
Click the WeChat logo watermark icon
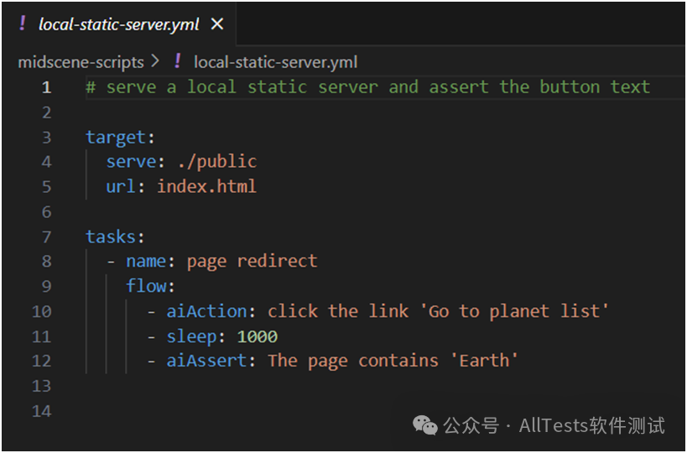pyautogui.click(x=425, y=425)
